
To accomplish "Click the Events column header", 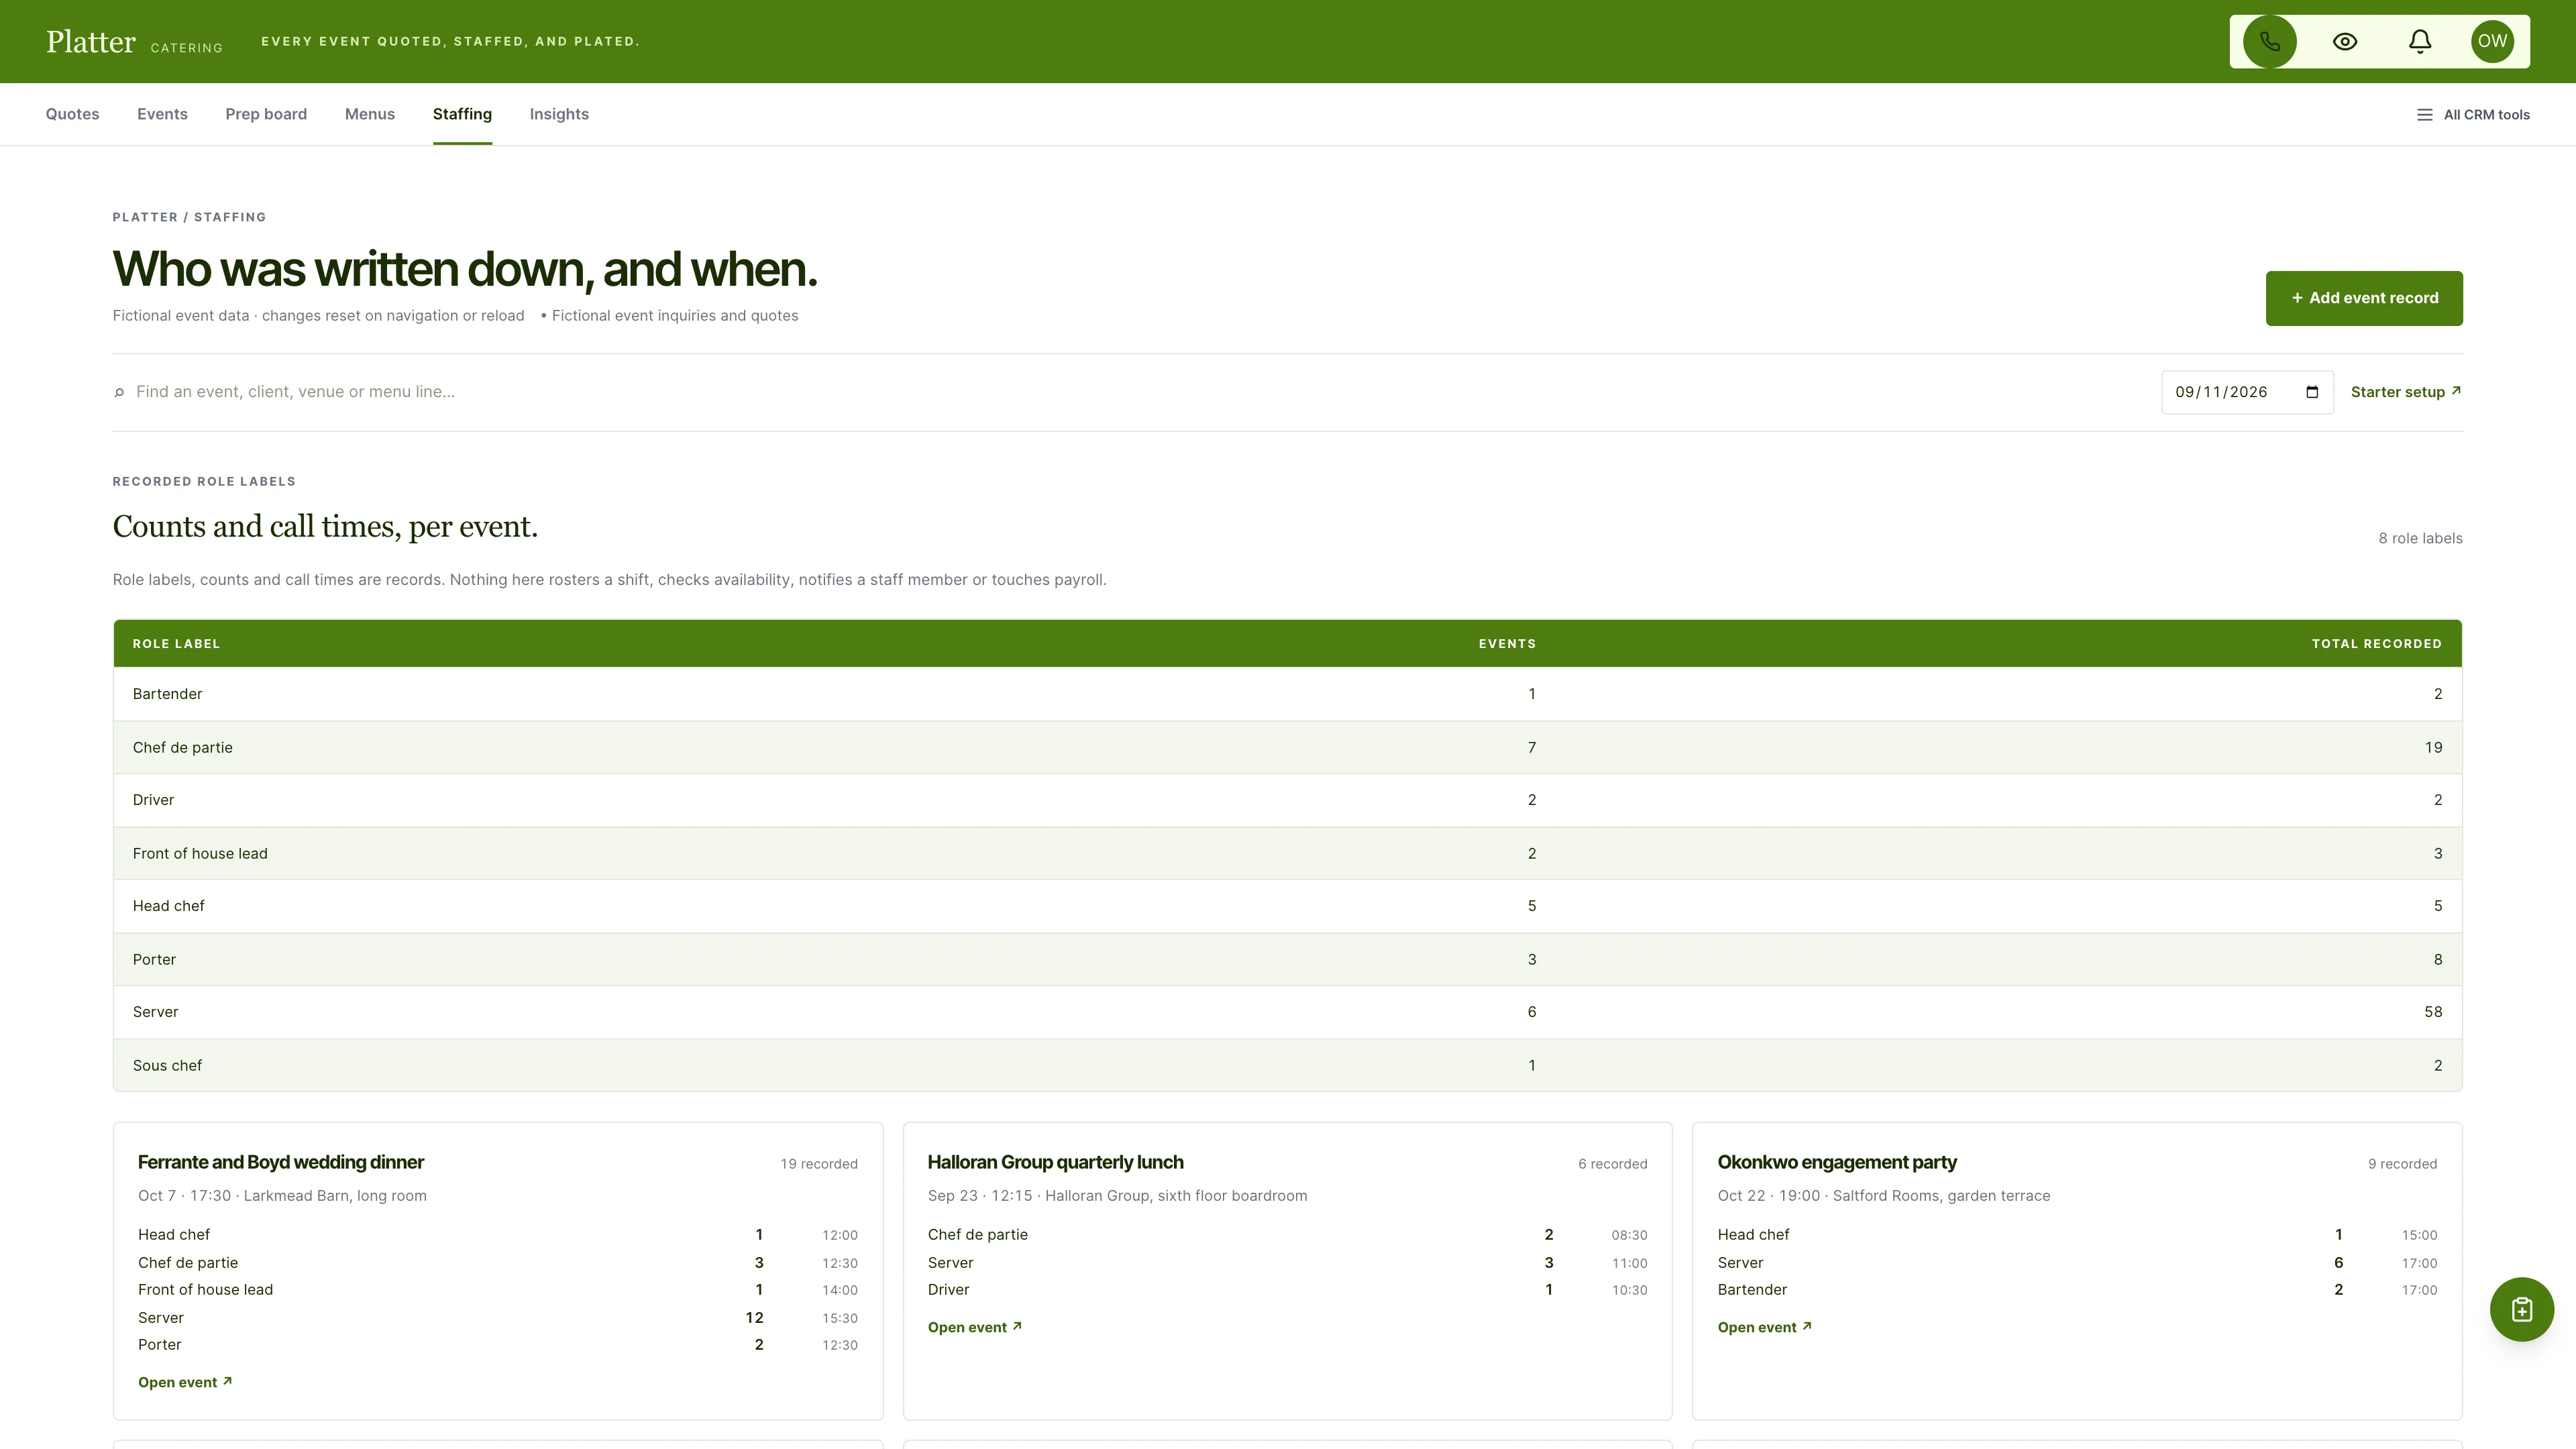I will pyautogui.click(x=1507, y=644).
